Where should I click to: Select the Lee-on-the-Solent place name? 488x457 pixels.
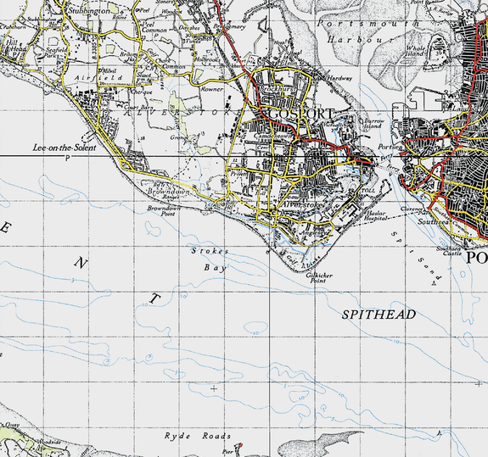tap(65, 148)
